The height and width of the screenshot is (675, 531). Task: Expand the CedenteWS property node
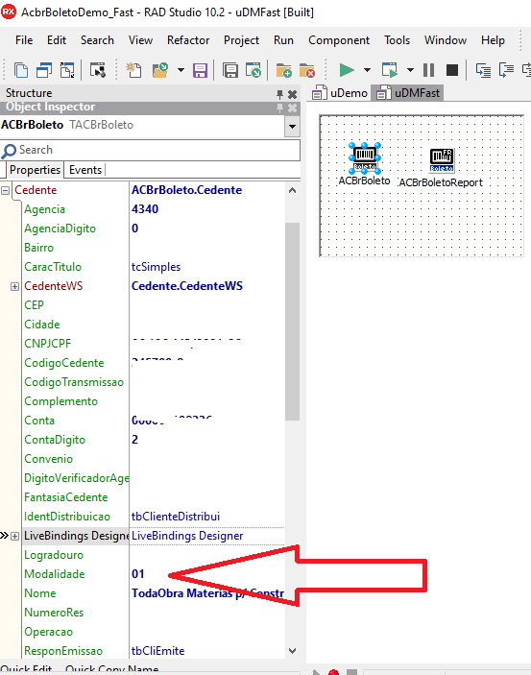tap(14, 286)
